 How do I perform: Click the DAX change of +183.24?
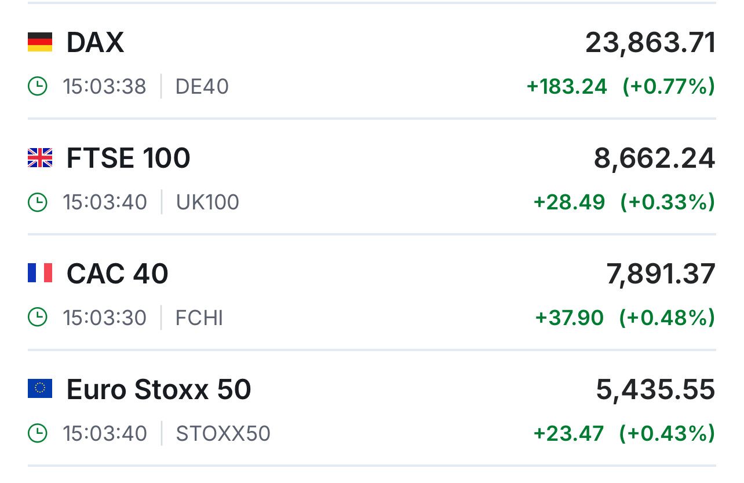click(x=567, y=87)
